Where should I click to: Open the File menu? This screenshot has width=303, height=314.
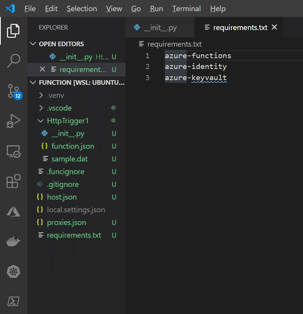[30, 8]
